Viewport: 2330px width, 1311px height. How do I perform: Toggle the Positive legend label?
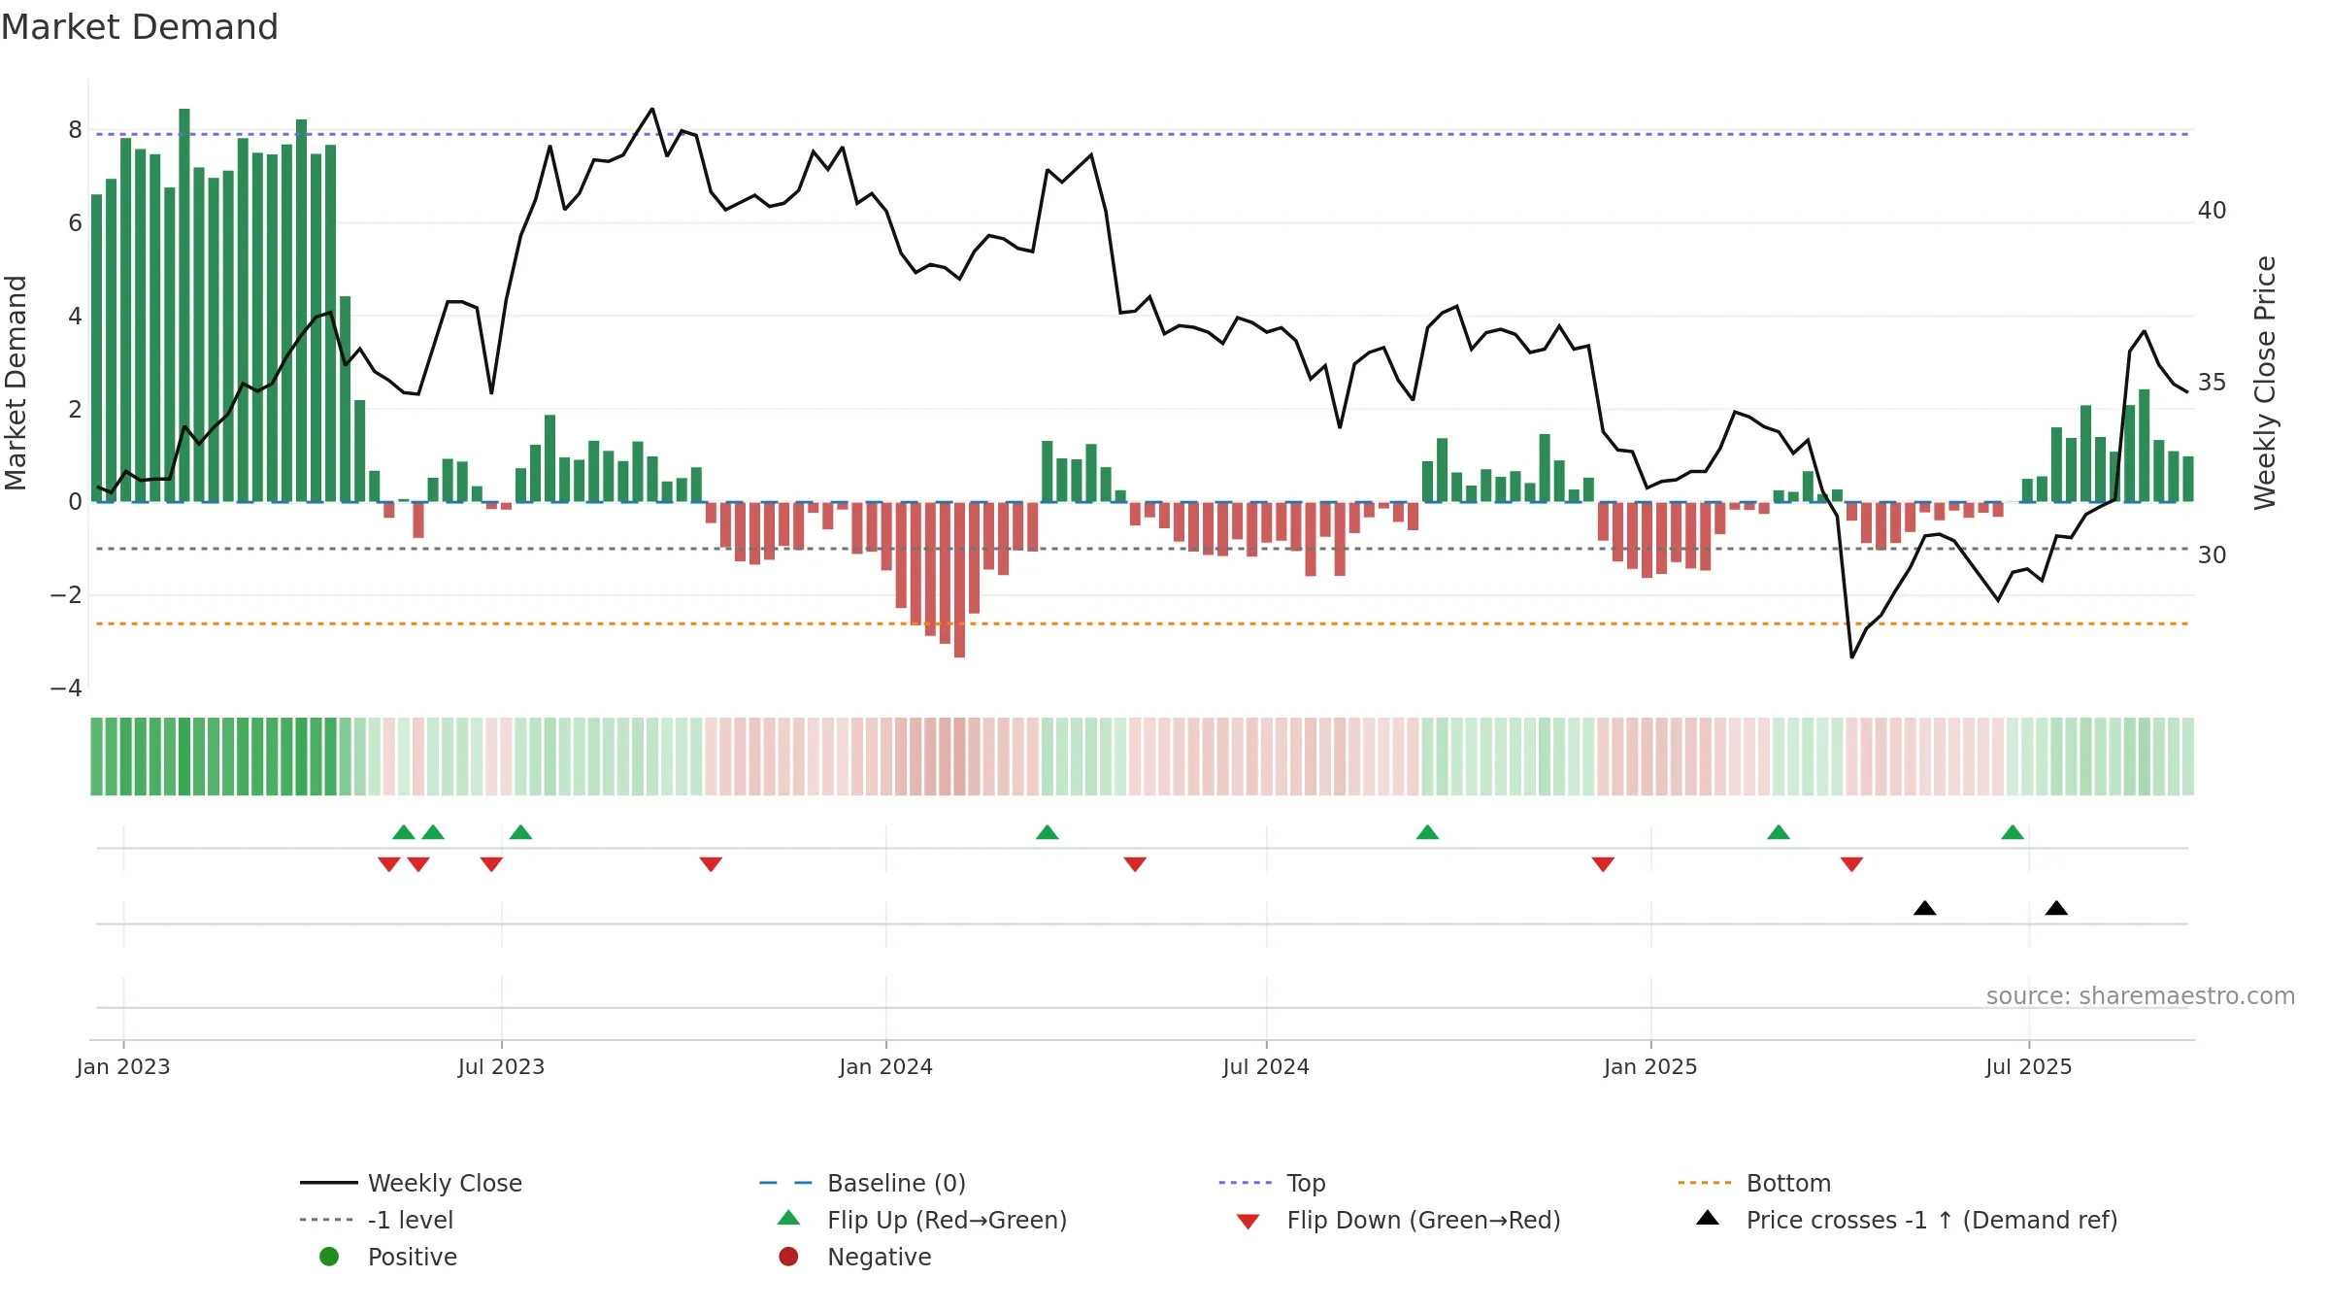pos(412,1257)
